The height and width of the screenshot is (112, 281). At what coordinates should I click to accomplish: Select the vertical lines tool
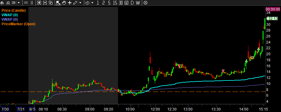[x=32, y=3]
